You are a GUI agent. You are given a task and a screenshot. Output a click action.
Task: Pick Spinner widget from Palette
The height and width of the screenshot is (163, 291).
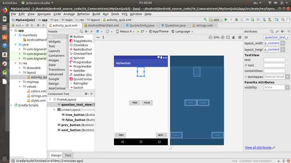click(77, 58)
